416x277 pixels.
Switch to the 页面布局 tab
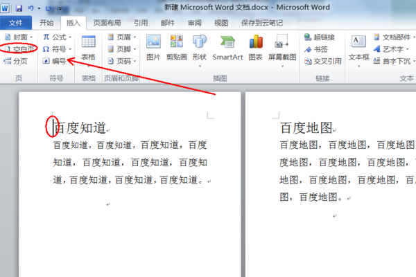click(107, 23)
